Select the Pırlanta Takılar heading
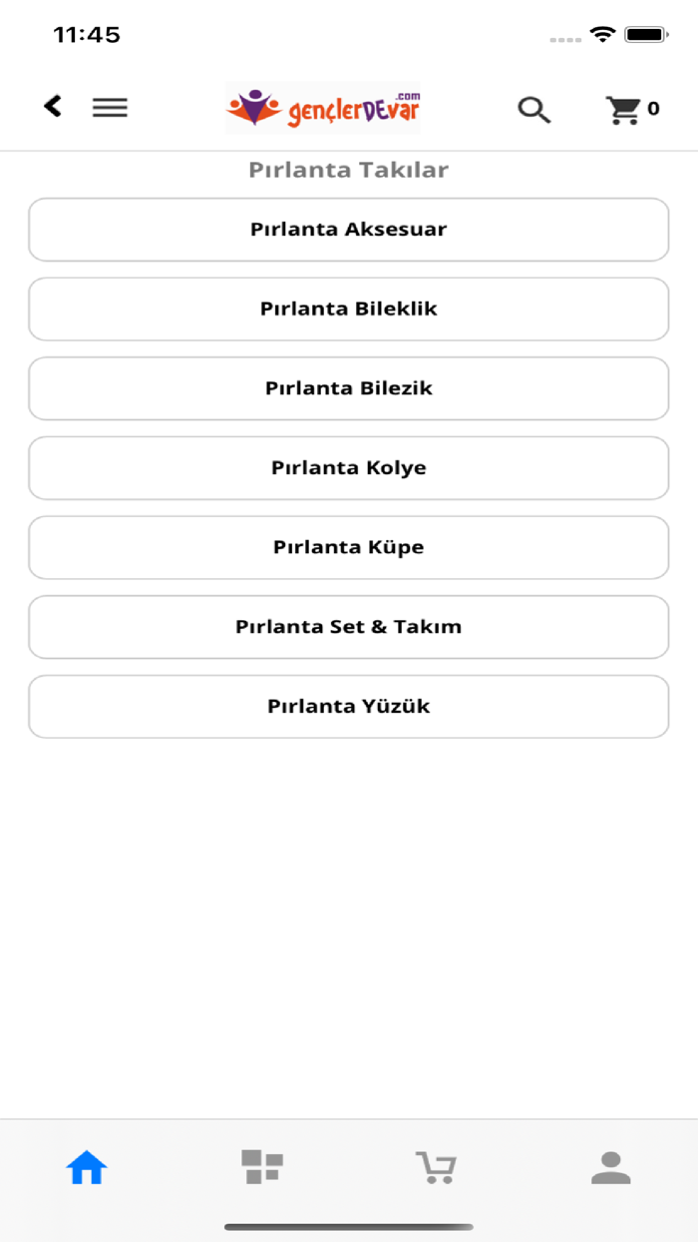 click(x=348, y=170)
